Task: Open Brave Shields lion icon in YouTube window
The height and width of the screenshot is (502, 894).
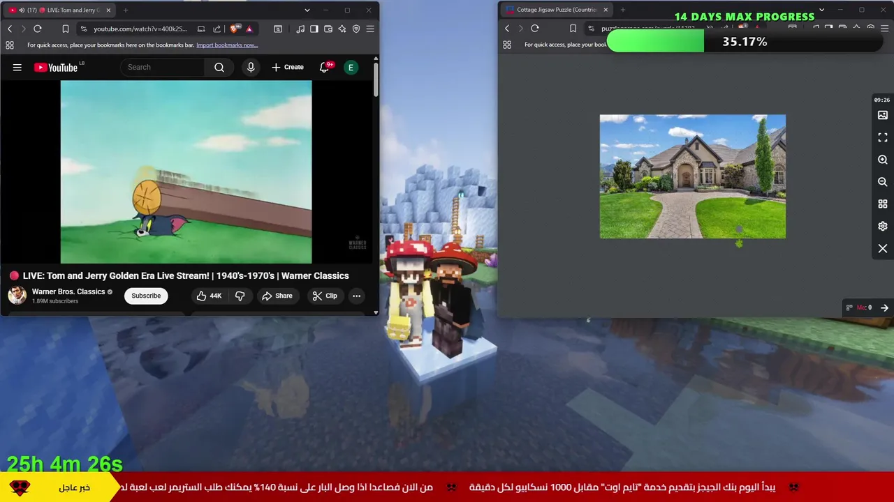Action: pyautogui.click(x=234, y=29)
